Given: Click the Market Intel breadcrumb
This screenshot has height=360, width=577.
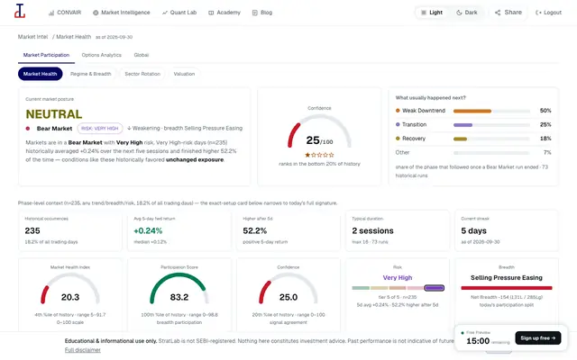Looking at the screenshot, I should pos(32,37).
